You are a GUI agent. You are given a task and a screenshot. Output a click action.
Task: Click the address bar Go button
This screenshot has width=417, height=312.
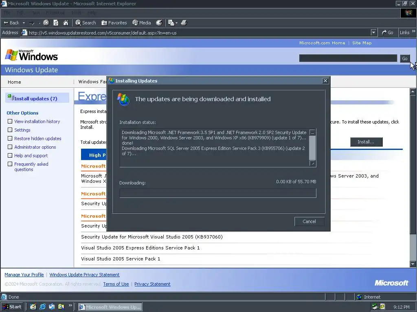(x=388, y=32)
